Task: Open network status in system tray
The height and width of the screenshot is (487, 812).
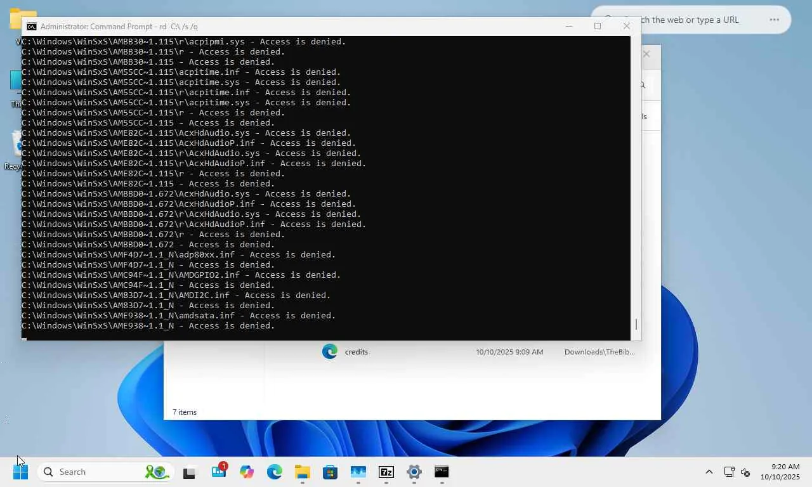Action: click(x=729, y=472)
